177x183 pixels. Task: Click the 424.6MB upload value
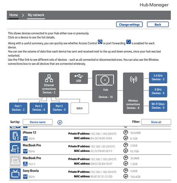pyautogui.click(x=136, y=133)
